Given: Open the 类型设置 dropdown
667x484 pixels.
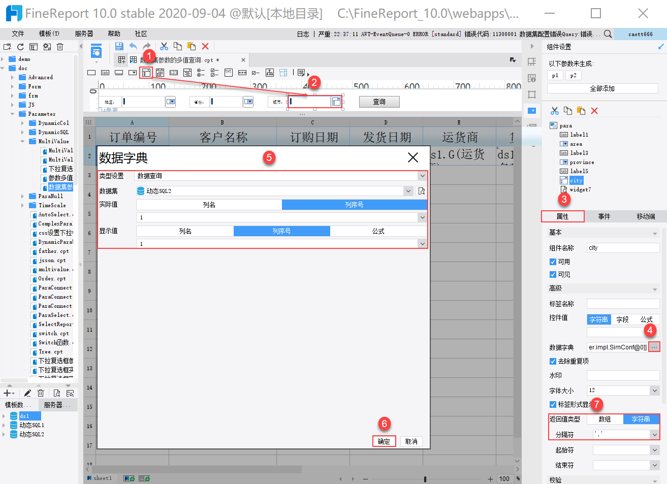Looking at the screenshot, I should pos(422,176).
